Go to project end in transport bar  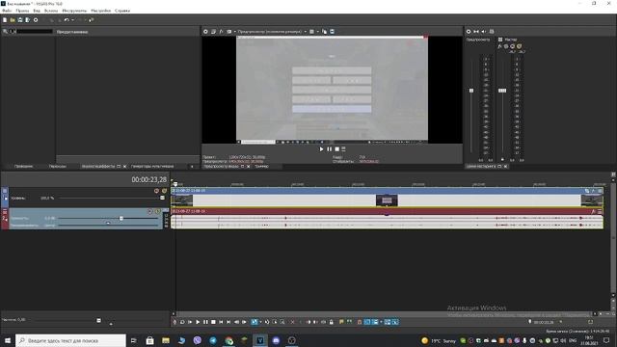[228, 322]
